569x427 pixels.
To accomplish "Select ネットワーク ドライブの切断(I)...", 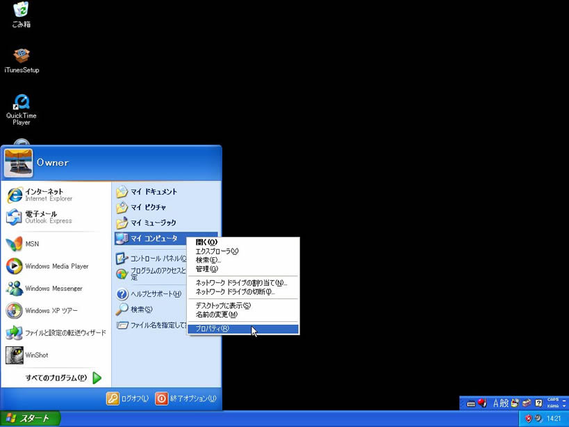I will pyautogui.click(x=242, y=292).
